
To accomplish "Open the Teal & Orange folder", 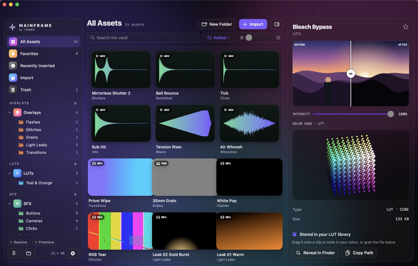I will click(x=48, y=183).
